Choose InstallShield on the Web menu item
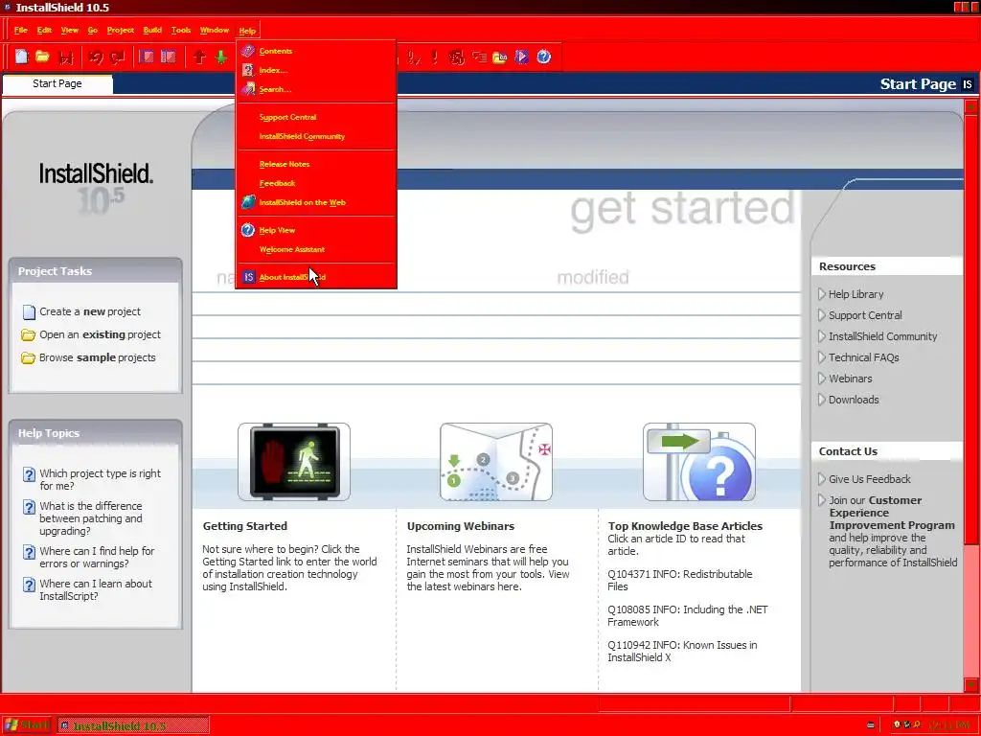Image resolution: width=981 pixels, height=736 pixels. [x=316, y=203]
